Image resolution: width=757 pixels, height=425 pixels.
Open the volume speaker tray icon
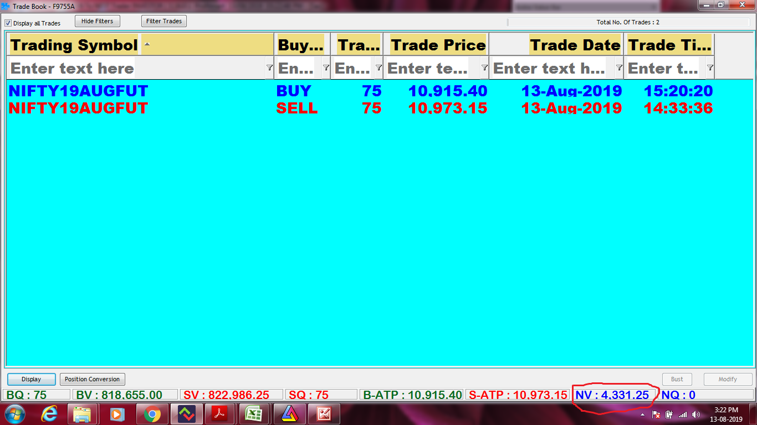pyautogui.click(x=696, y=414)
